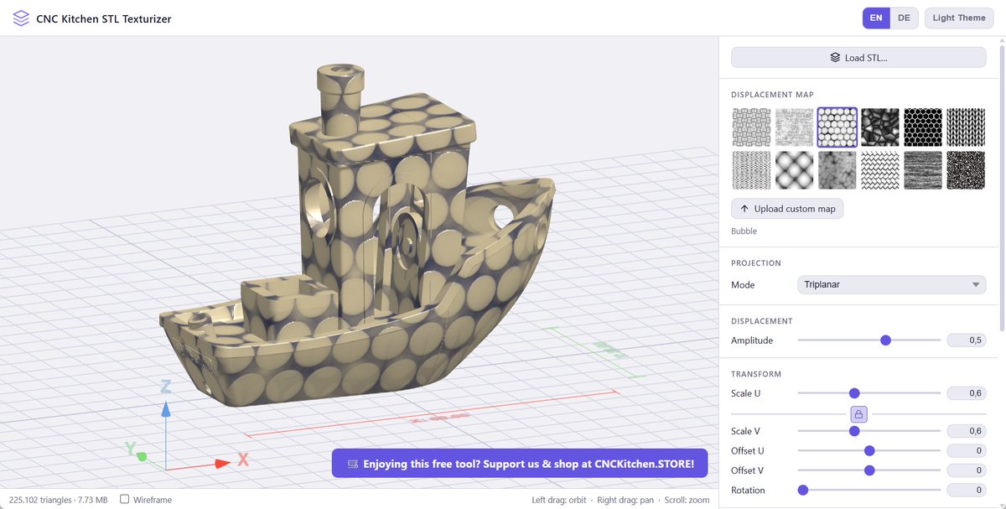1006x509 pixels.
Task: Select the gray noise cloud displacement map
Action: (837, 169)
